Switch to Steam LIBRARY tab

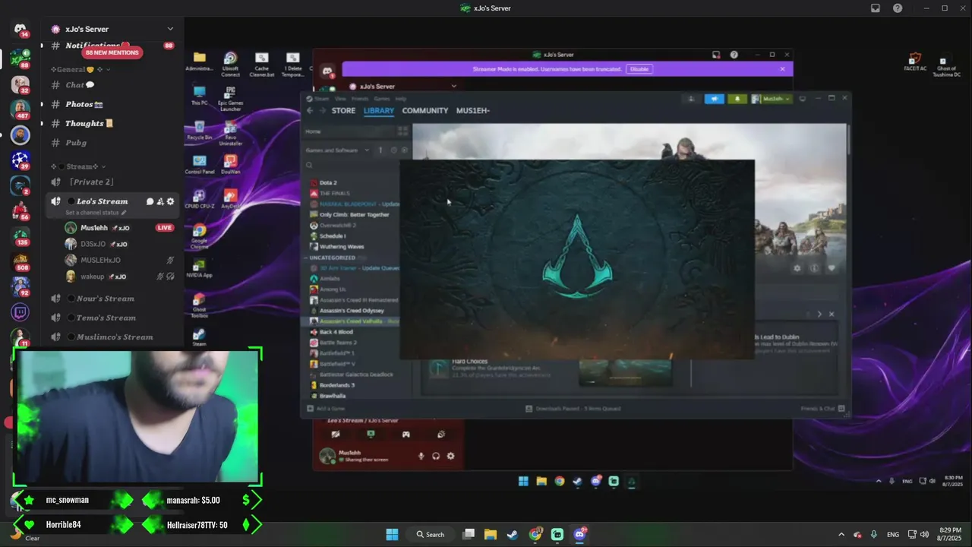(x=378, y=111)
